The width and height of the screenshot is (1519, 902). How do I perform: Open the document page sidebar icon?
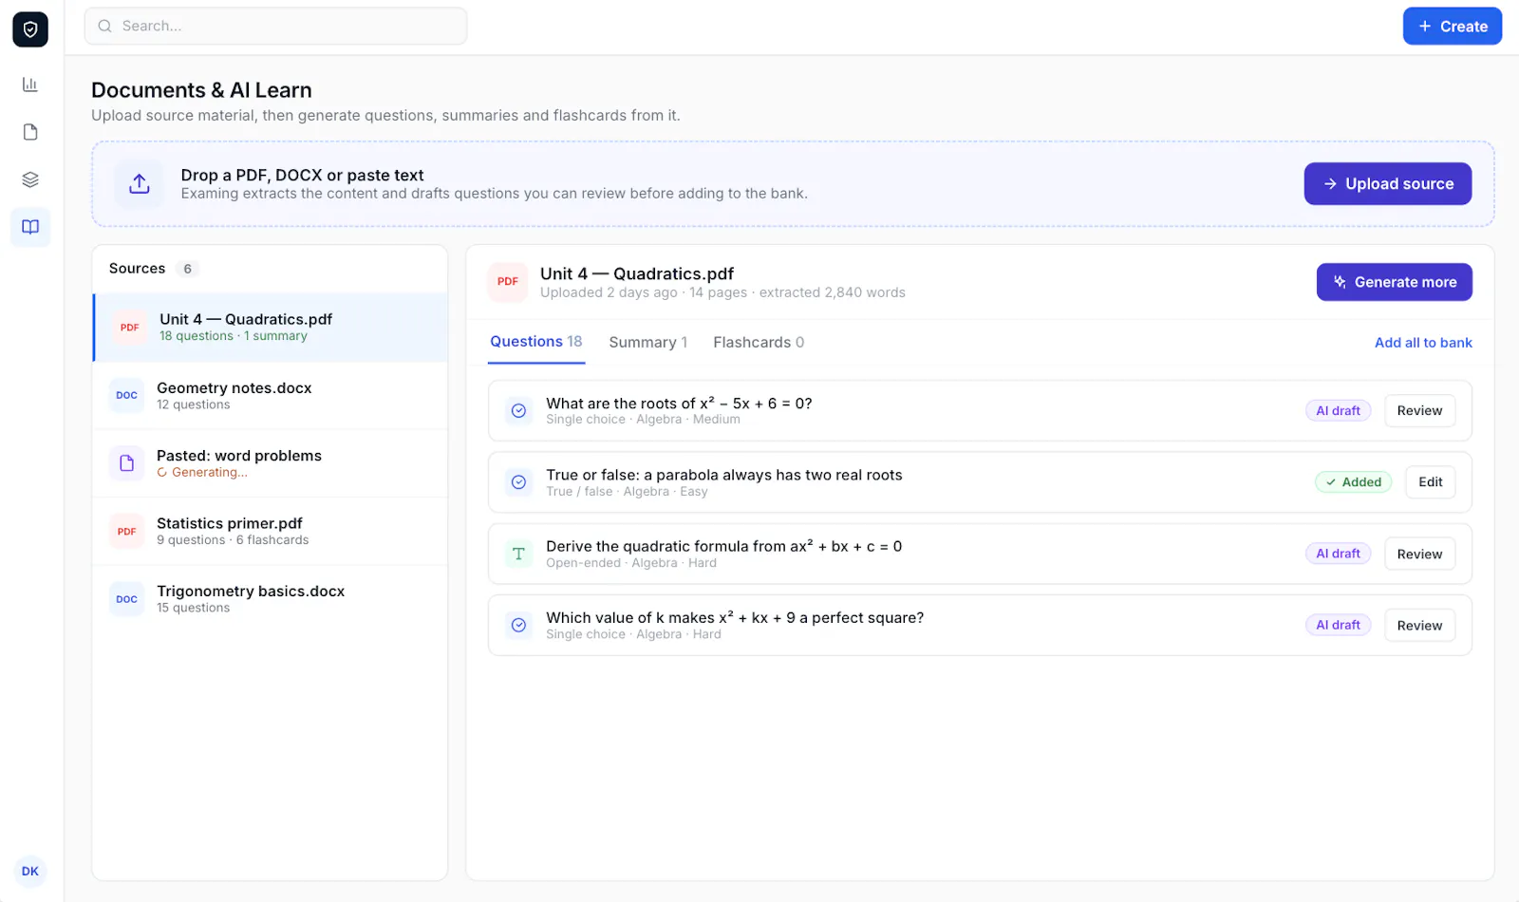(x=30, y=132)
